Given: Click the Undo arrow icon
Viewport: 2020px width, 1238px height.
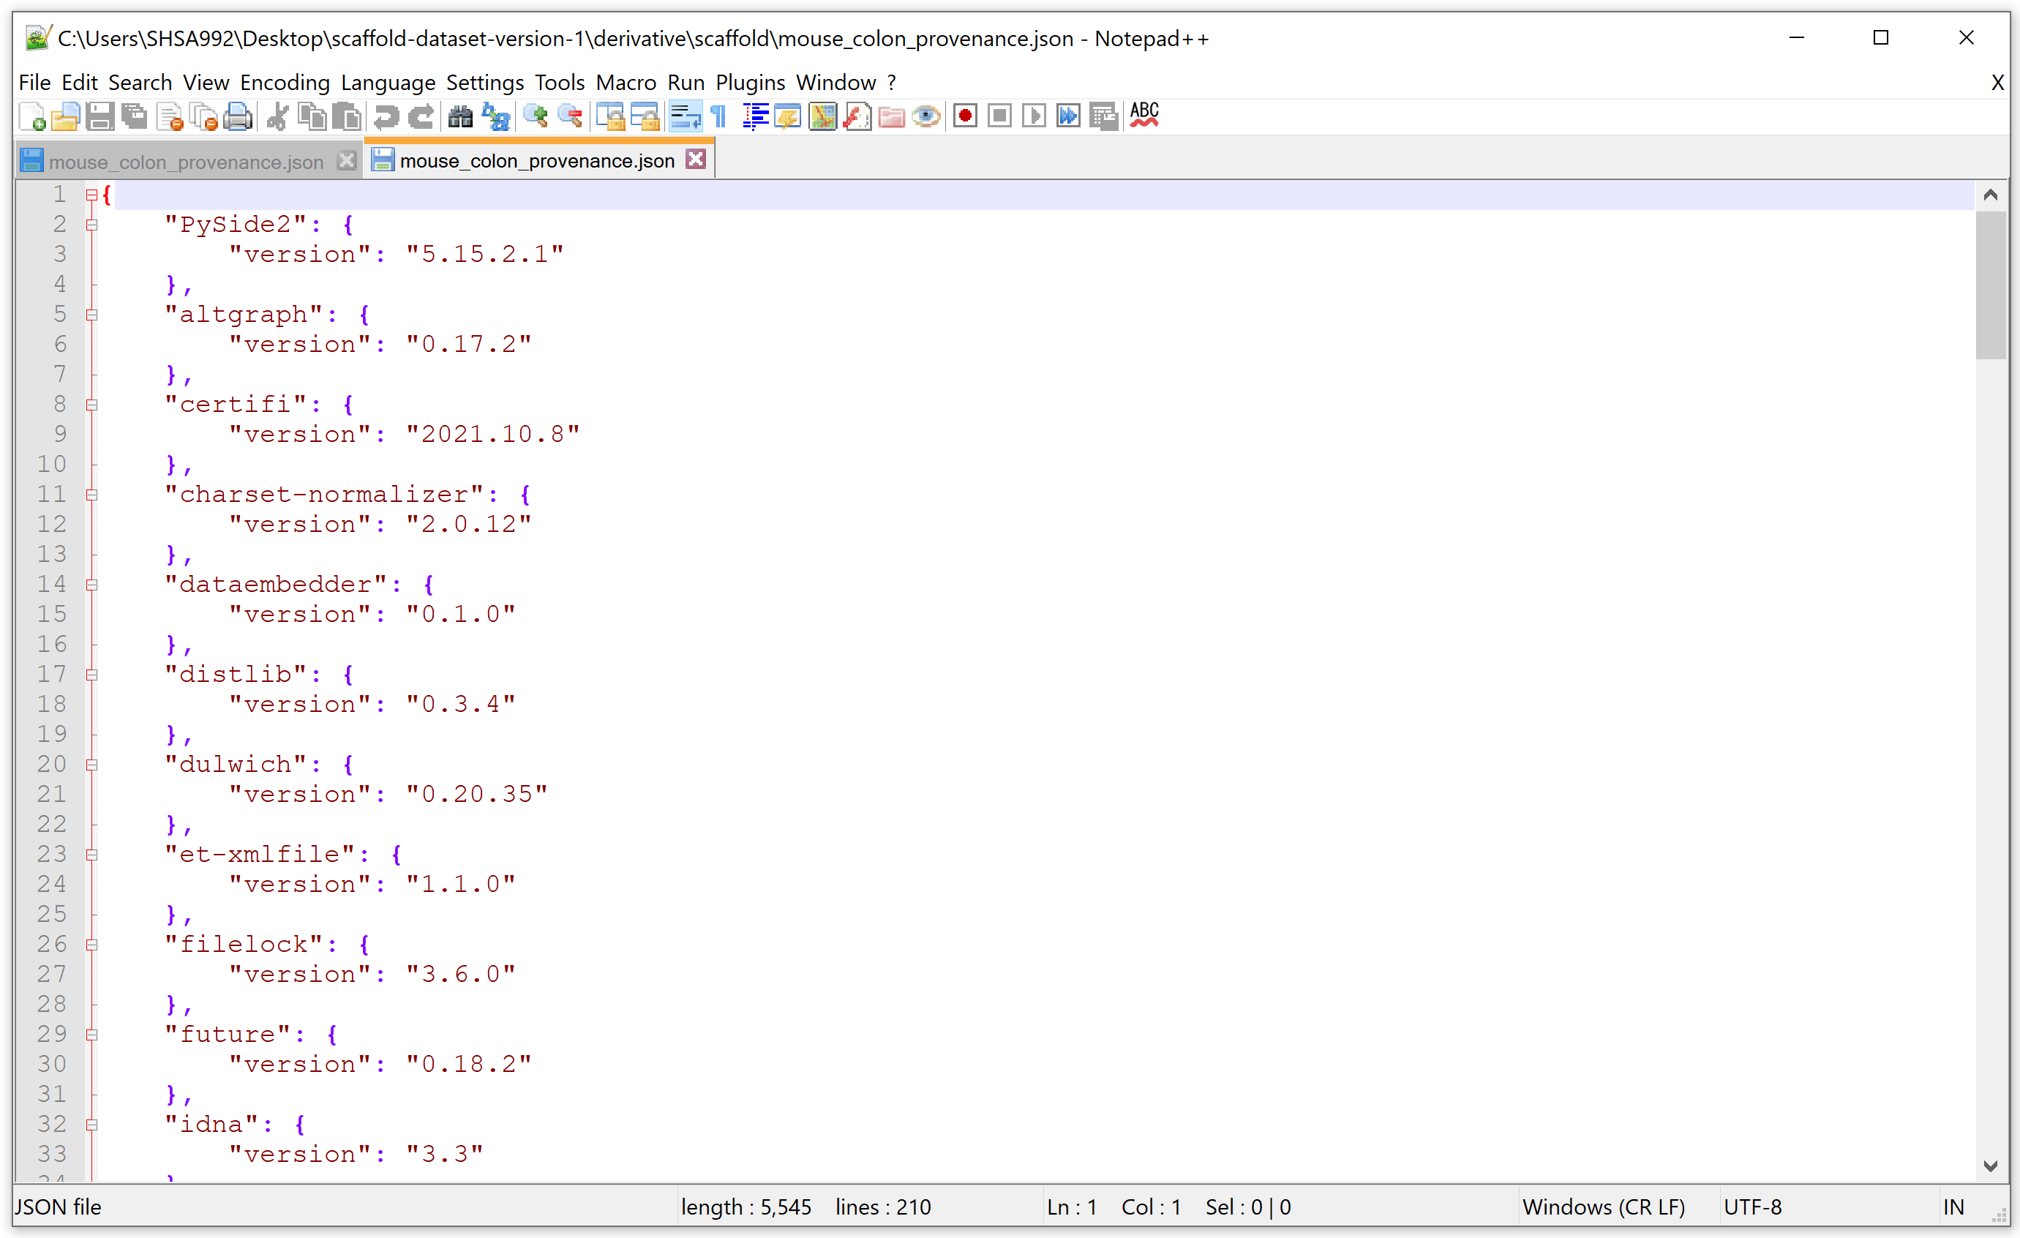Looking at the screenshot, I should click(386, 116).
